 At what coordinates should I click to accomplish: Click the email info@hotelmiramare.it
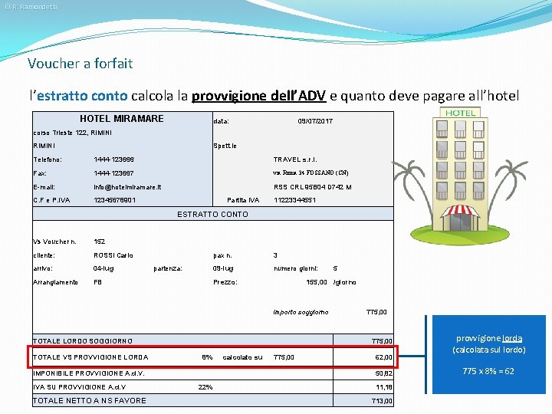(x=127, y=187)
